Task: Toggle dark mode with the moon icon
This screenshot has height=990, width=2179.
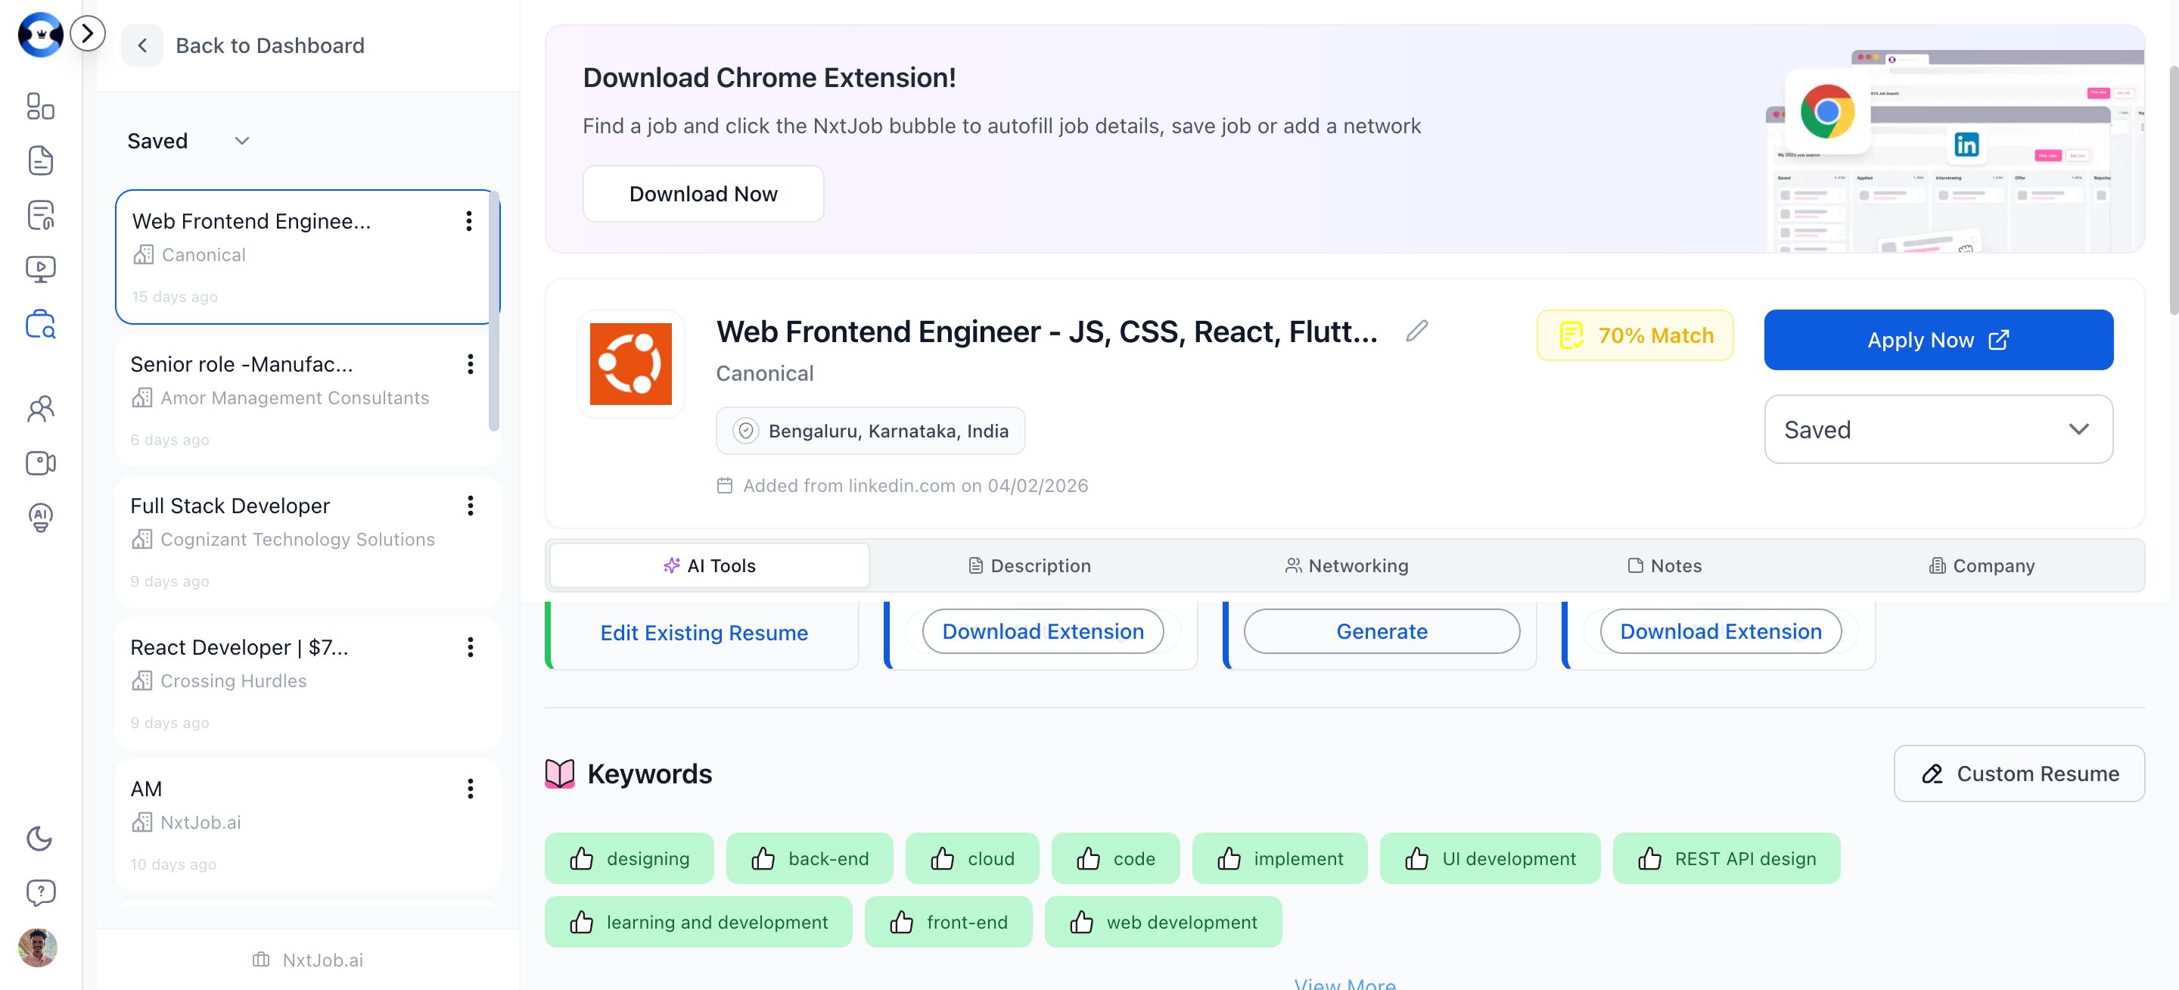Action: tap(40, 839)
